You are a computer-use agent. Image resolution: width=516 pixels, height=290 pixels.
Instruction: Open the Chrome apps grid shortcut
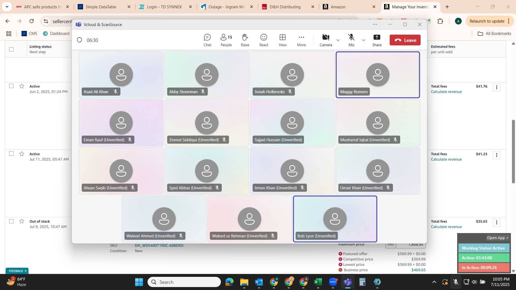pyautogui.click(x=9, y=34)
